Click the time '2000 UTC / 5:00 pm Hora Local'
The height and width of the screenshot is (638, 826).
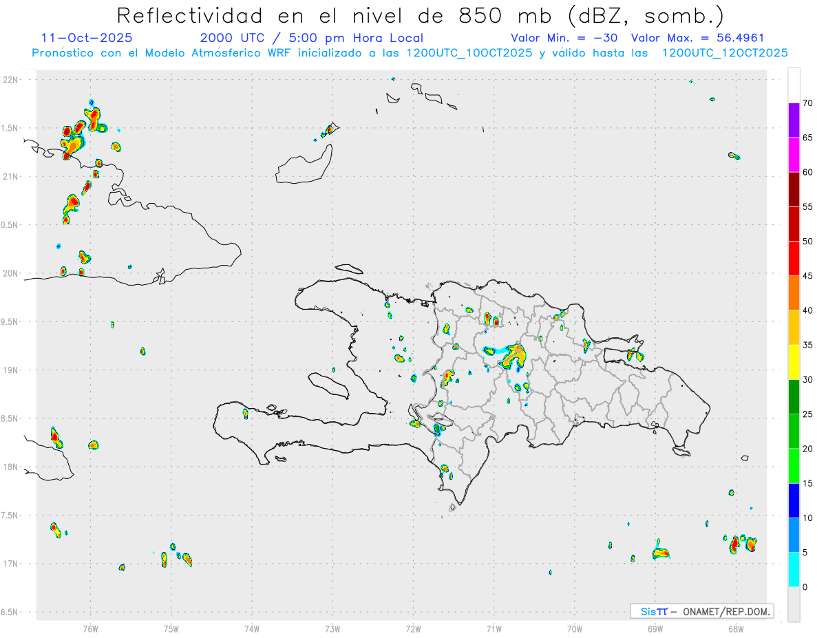pos(312,38)
